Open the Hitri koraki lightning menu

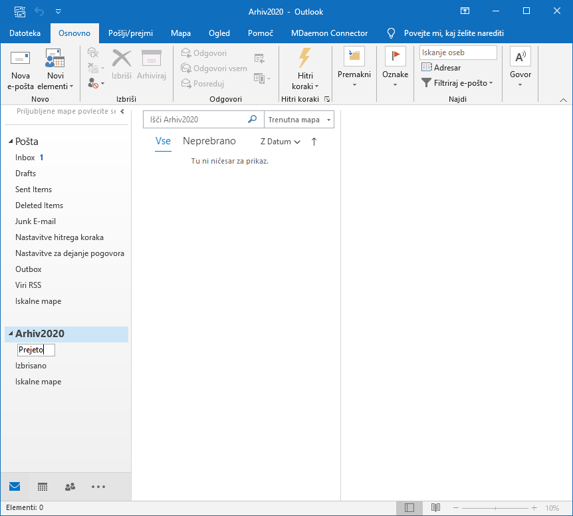coord(305,69)
